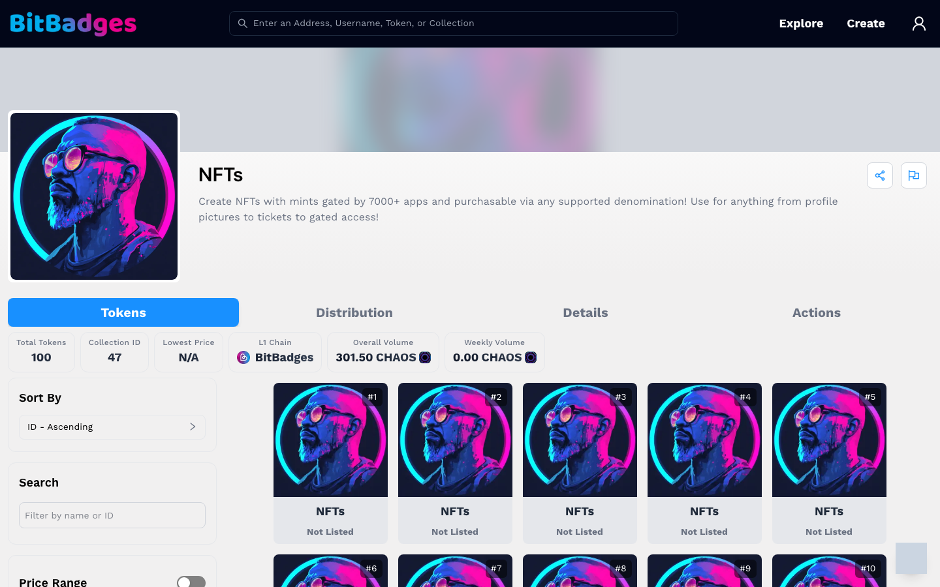Click the L1 Chain BitBadges stat
This screenshot has width=940, height=587.
[x=275, y=352]
